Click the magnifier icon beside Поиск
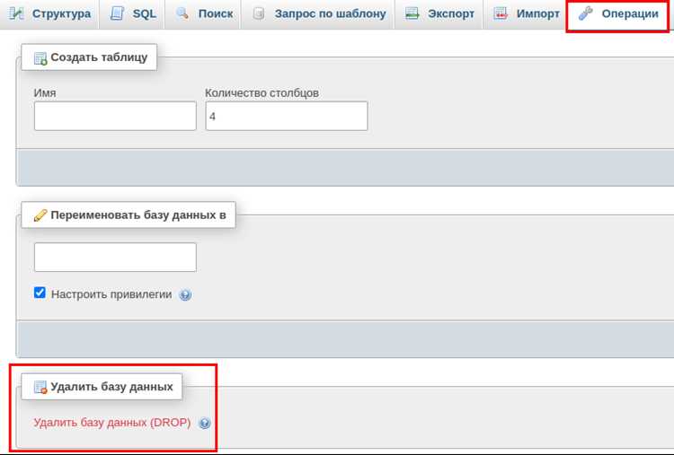Screen dimensions: 674x455 (182, 13)
